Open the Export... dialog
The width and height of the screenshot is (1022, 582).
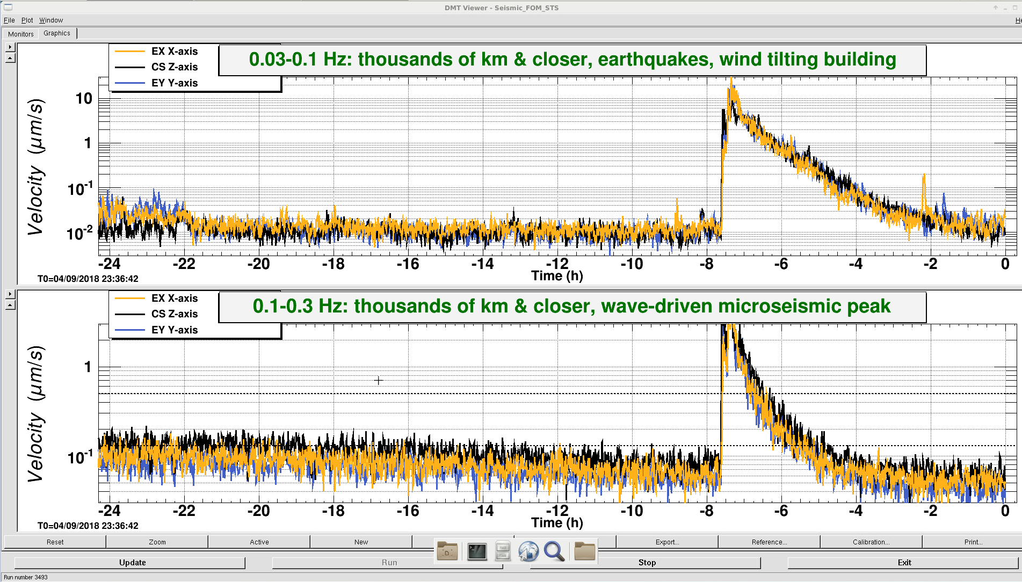coord(667,542)
